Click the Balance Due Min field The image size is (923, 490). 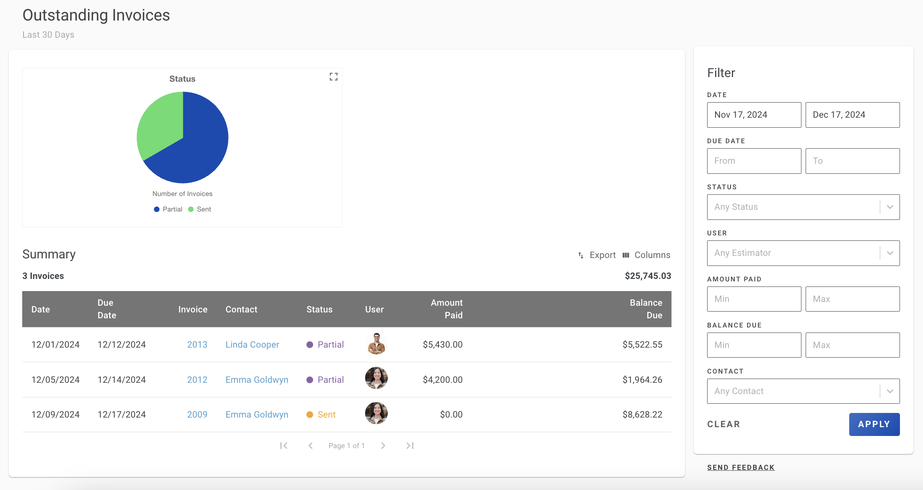click(x=754, y=345)
